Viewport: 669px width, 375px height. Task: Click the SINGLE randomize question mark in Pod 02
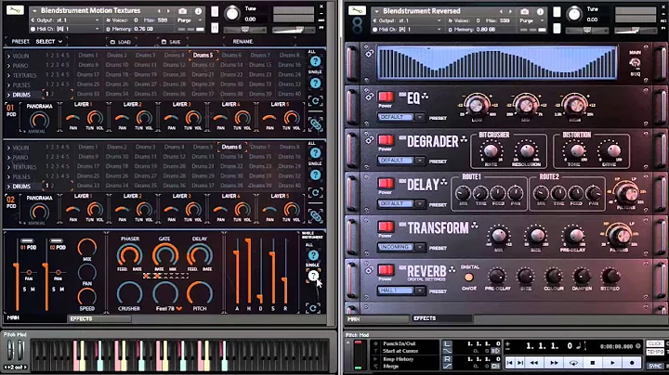tap(315, 175)
